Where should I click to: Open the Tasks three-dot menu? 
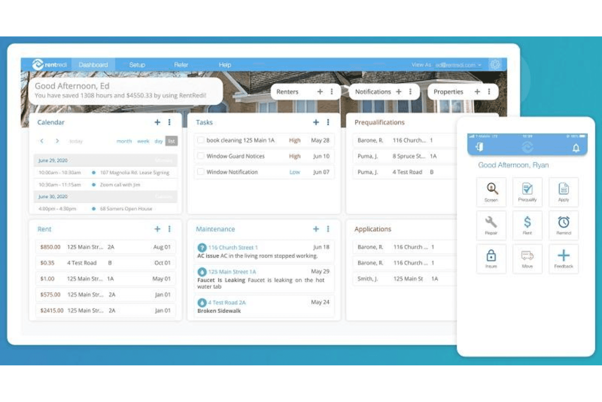point(328,122)
